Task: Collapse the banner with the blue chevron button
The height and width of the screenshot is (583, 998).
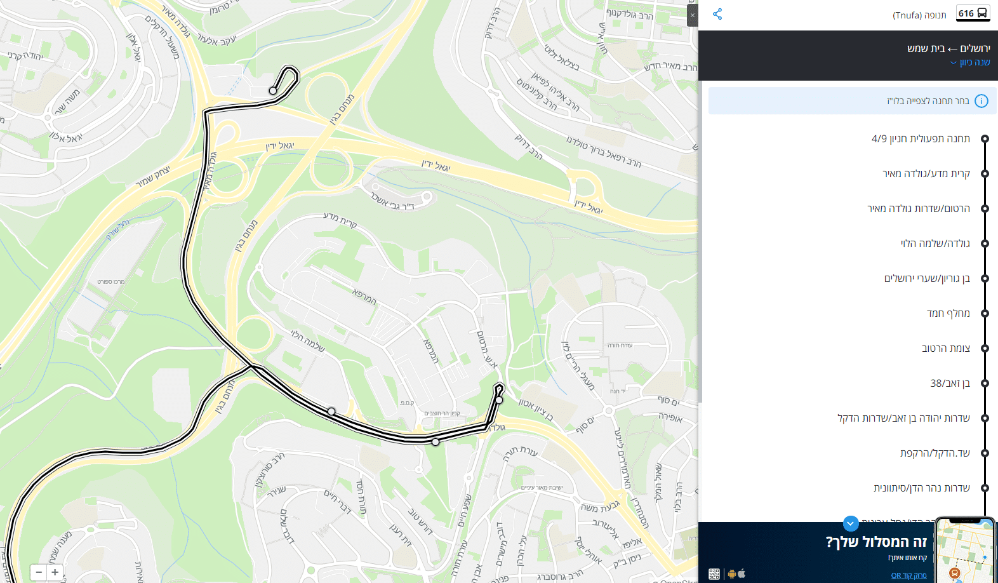Action: click(851, 523)
